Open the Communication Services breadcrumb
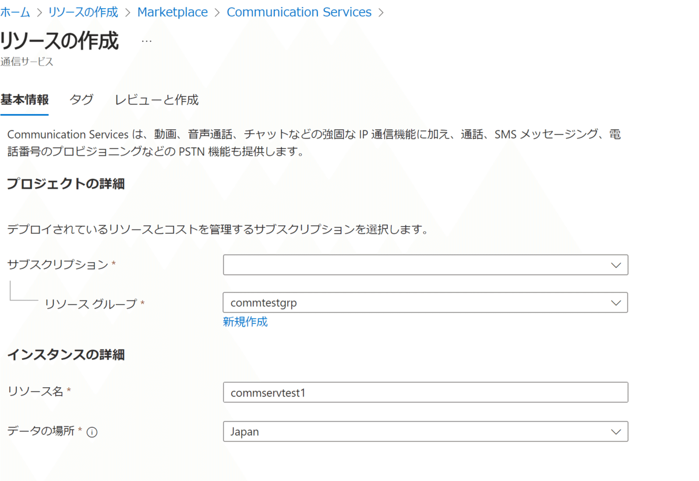The image size is (699, 481). click(299, 12)
